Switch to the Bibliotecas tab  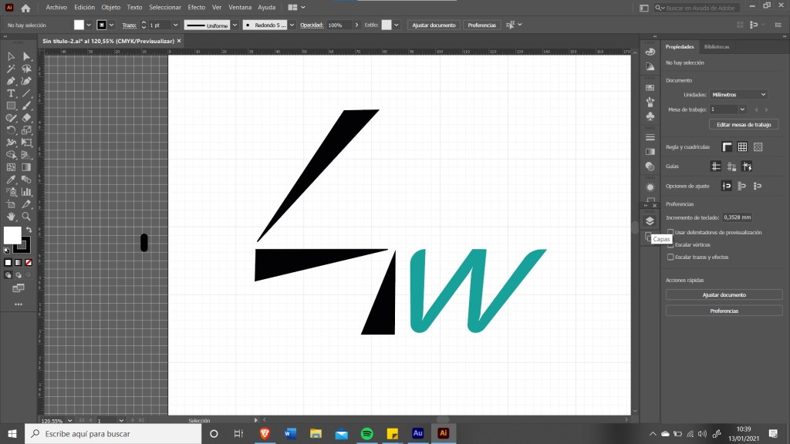pos(716,47)
